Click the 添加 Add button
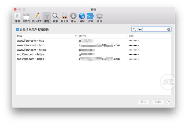Image resolution: width=187 pixels, height=125 pixels. (x=143, y=102)
